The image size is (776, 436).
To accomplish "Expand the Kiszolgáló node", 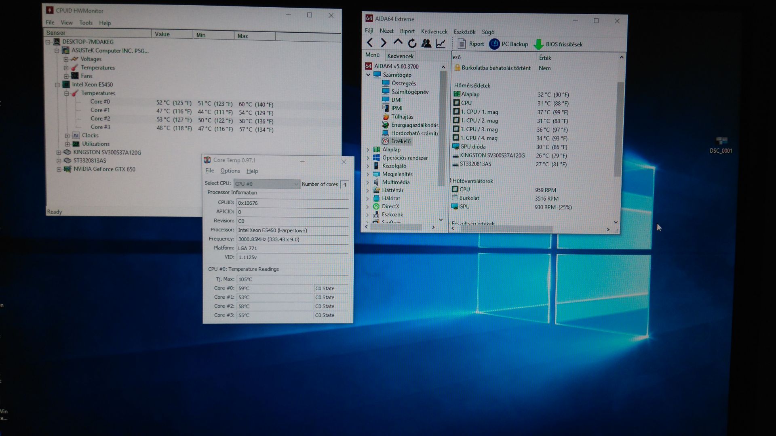I will 368,166.
